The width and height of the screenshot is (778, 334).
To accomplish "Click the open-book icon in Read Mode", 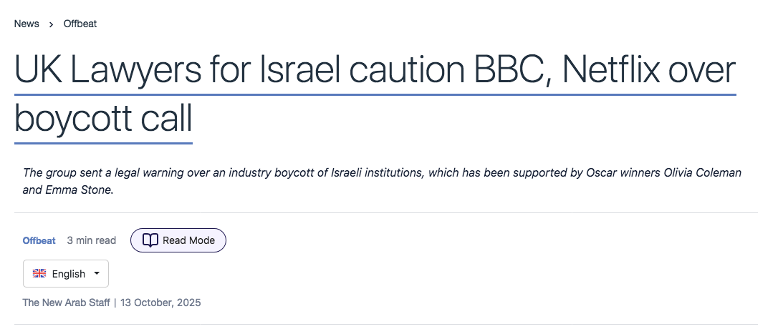I will pyautogui.click(x=150, y=240).
